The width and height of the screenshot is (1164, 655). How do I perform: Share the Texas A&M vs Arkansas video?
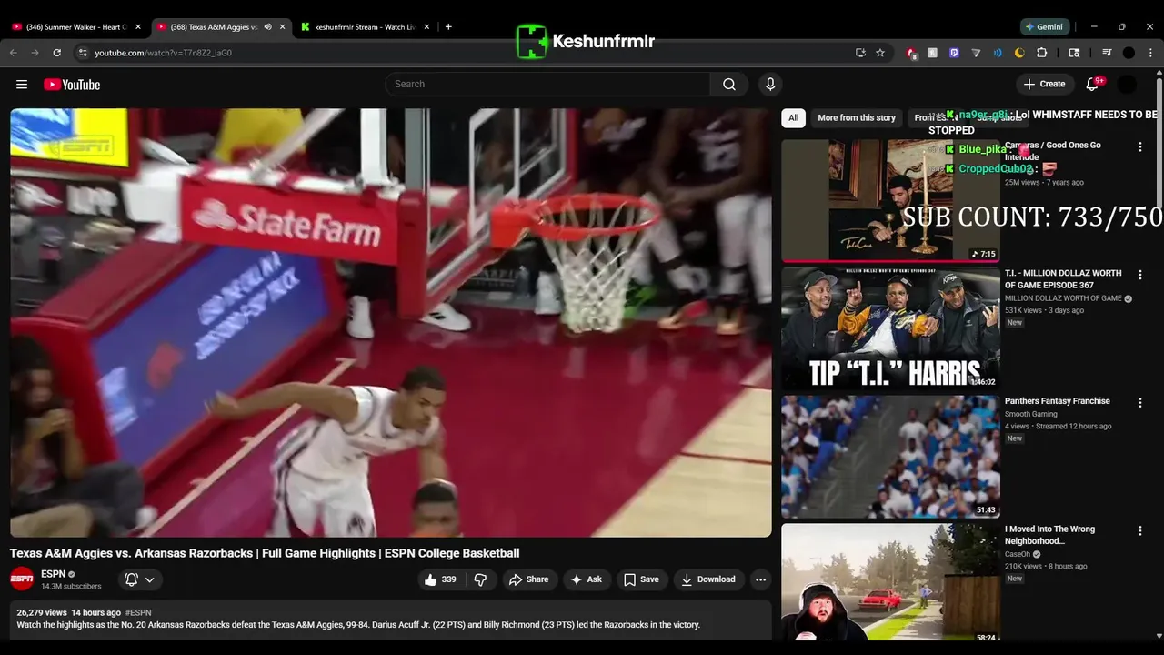[528, 579]
